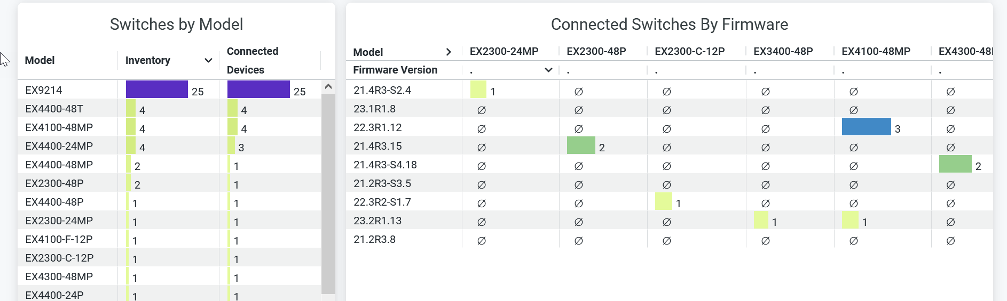Click the EX9214 purple inventory bar
The width and height of the screenshot is (1007, 301).
pyautogui.click(x=156, y=90)
